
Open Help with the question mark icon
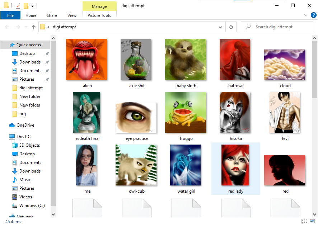coord(314,15)
